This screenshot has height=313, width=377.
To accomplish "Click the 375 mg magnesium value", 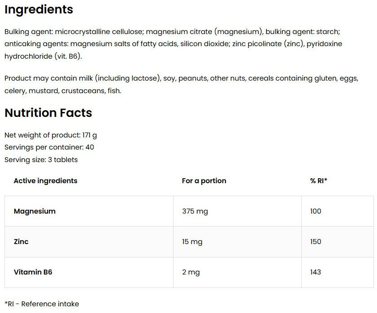I will (x=195, y=211).
